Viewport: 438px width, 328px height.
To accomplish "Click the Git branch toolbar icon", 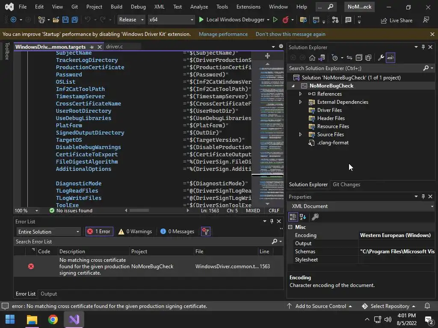I will [x=335, y=20].
